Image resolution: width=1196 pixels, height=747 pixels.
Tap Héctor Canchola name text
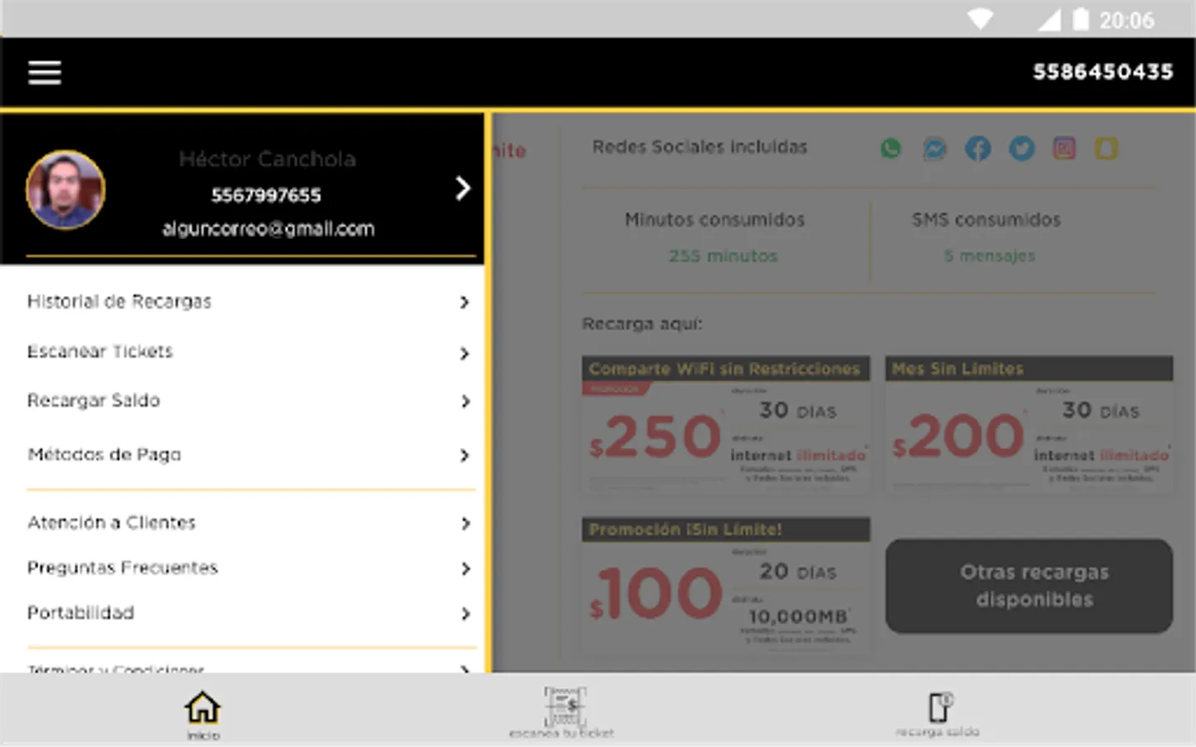point(267,159)
